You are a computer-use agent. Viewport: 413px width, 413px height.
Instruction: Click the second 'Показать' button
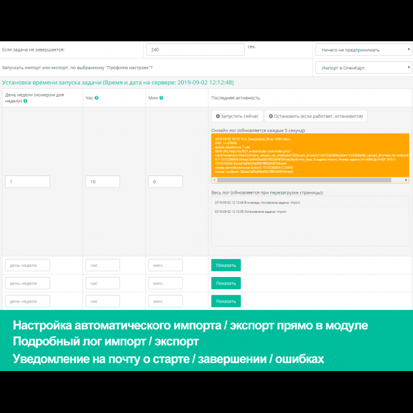coord(226,283)
